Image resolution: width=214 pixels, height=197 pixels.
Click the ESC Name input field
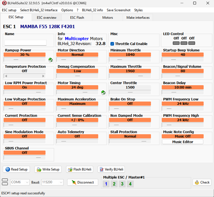pos(25,42)
